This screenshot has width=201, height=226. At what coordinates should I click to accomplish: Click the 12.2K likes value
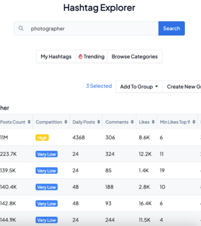[x=145, y=154]
